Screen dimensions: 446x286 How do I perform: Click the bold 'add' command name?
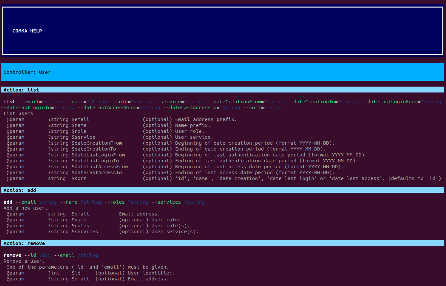(x=8, y=202)
